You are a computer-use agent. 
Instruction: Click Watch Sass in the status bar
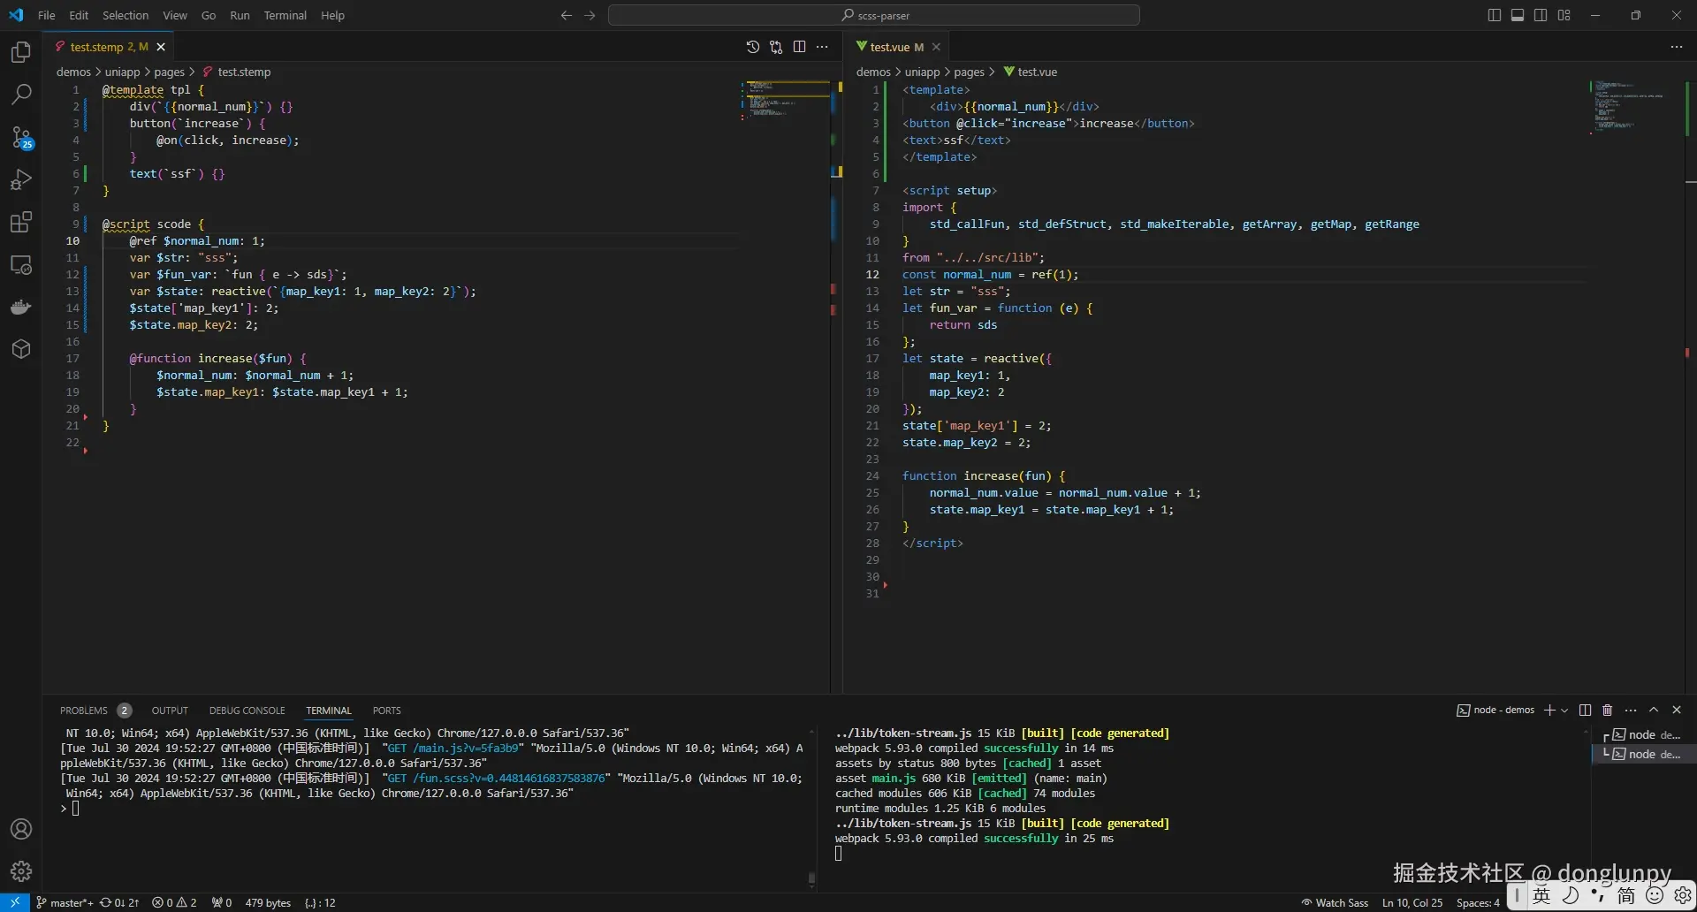1335,902
